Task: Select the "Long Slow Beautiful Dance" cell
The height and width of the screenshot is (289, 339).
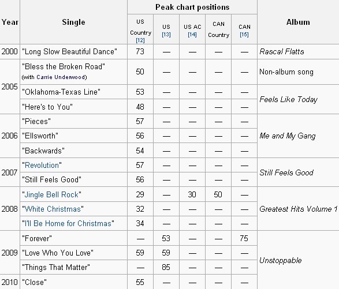Action: coord(73,51)
